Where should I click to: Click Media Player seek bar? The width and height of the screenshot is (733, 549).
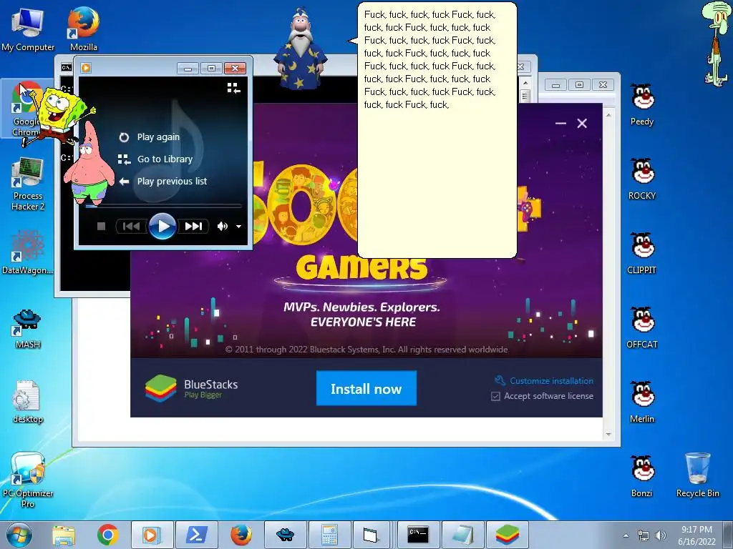(x=163, y=205)
